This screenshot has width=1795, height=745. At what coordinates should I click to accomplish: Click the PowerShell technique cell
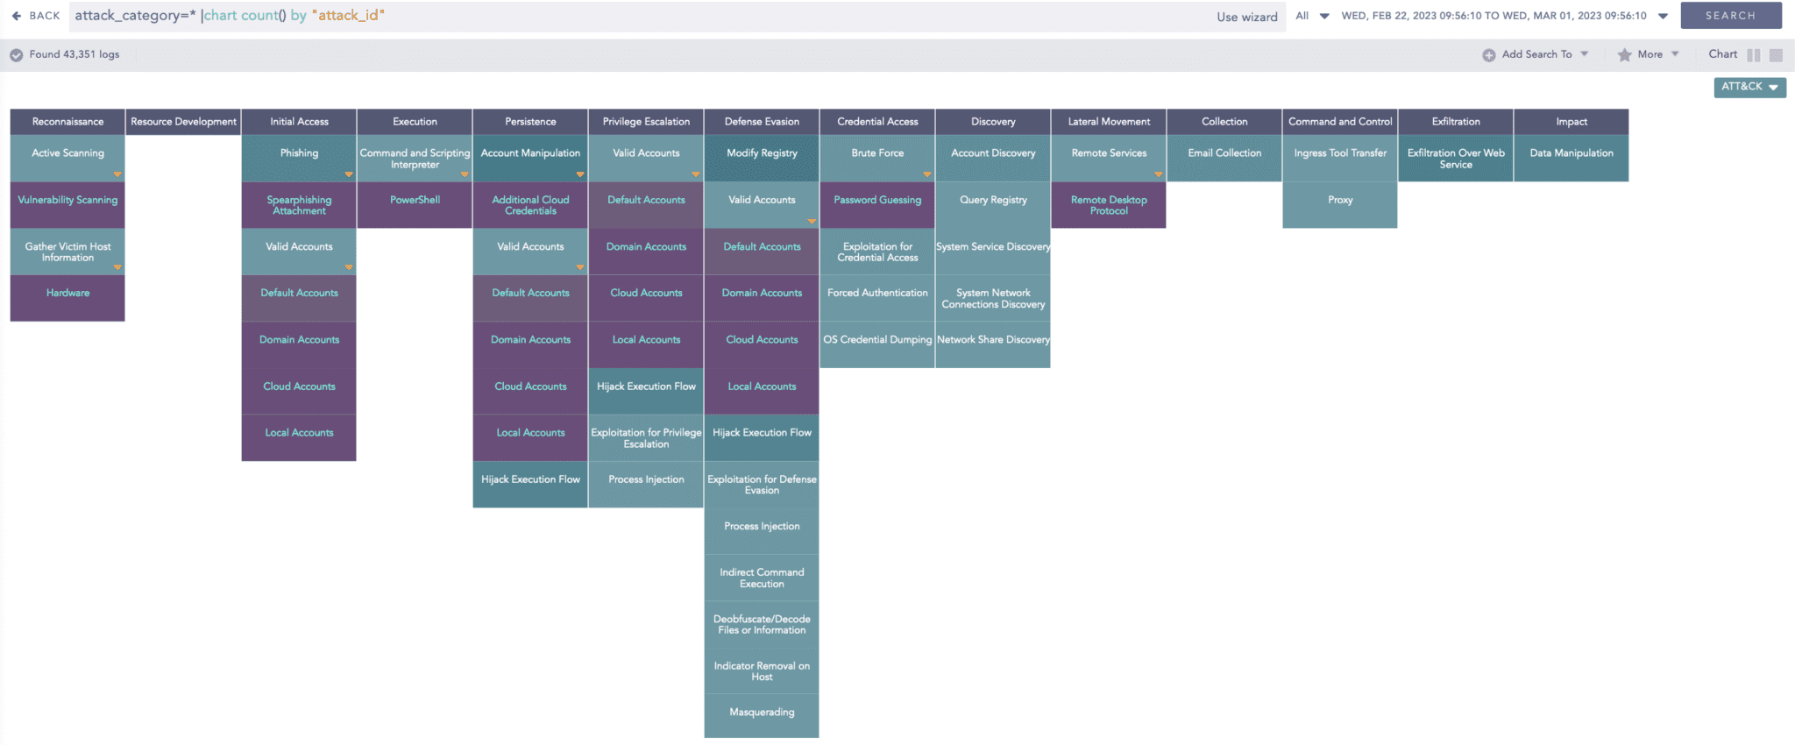coord(415,201)
